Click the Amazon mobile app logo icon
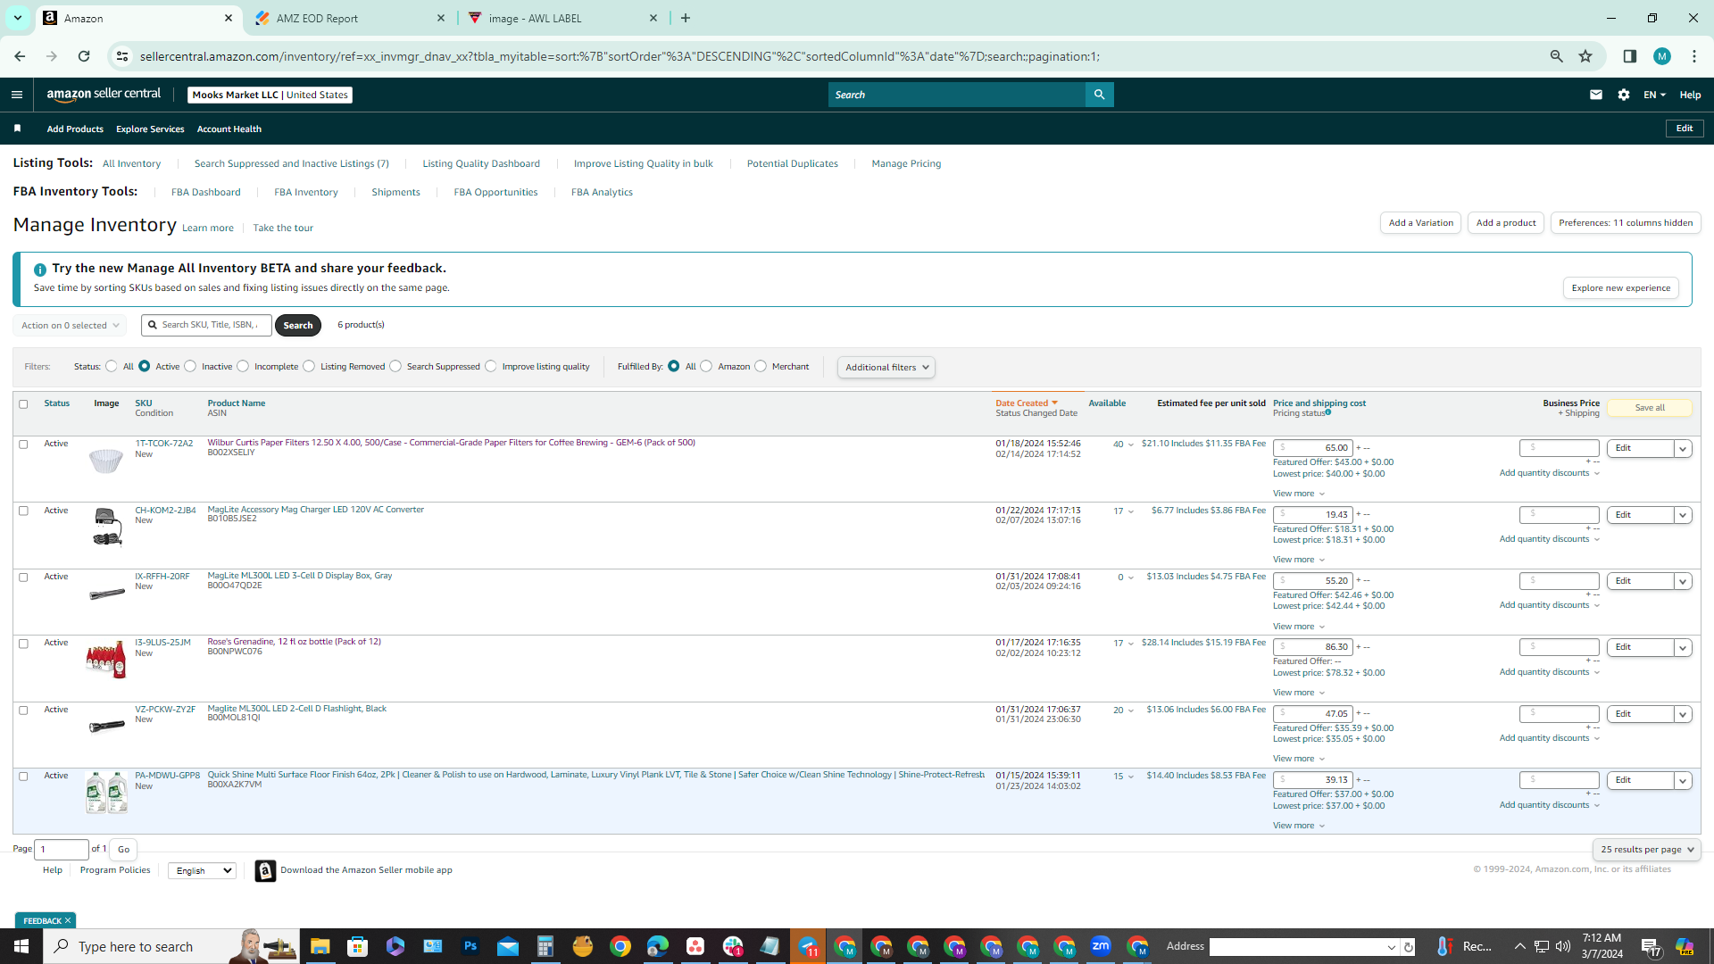The height and width of the screenshot is (964, 1714). [265, 870]
